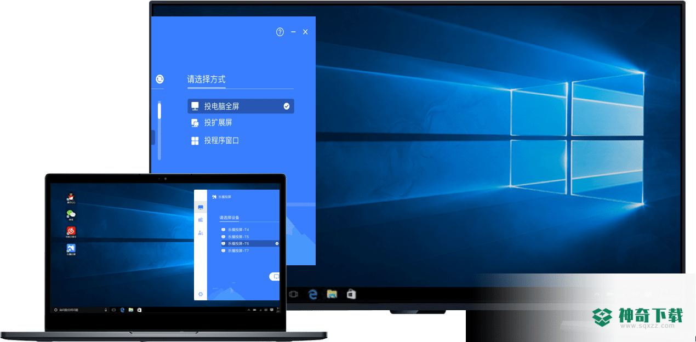This screenshot has width=696, height=342.
Task: Open Edge browser on the laptop taskbar
Action: click(x=122, y=310)
